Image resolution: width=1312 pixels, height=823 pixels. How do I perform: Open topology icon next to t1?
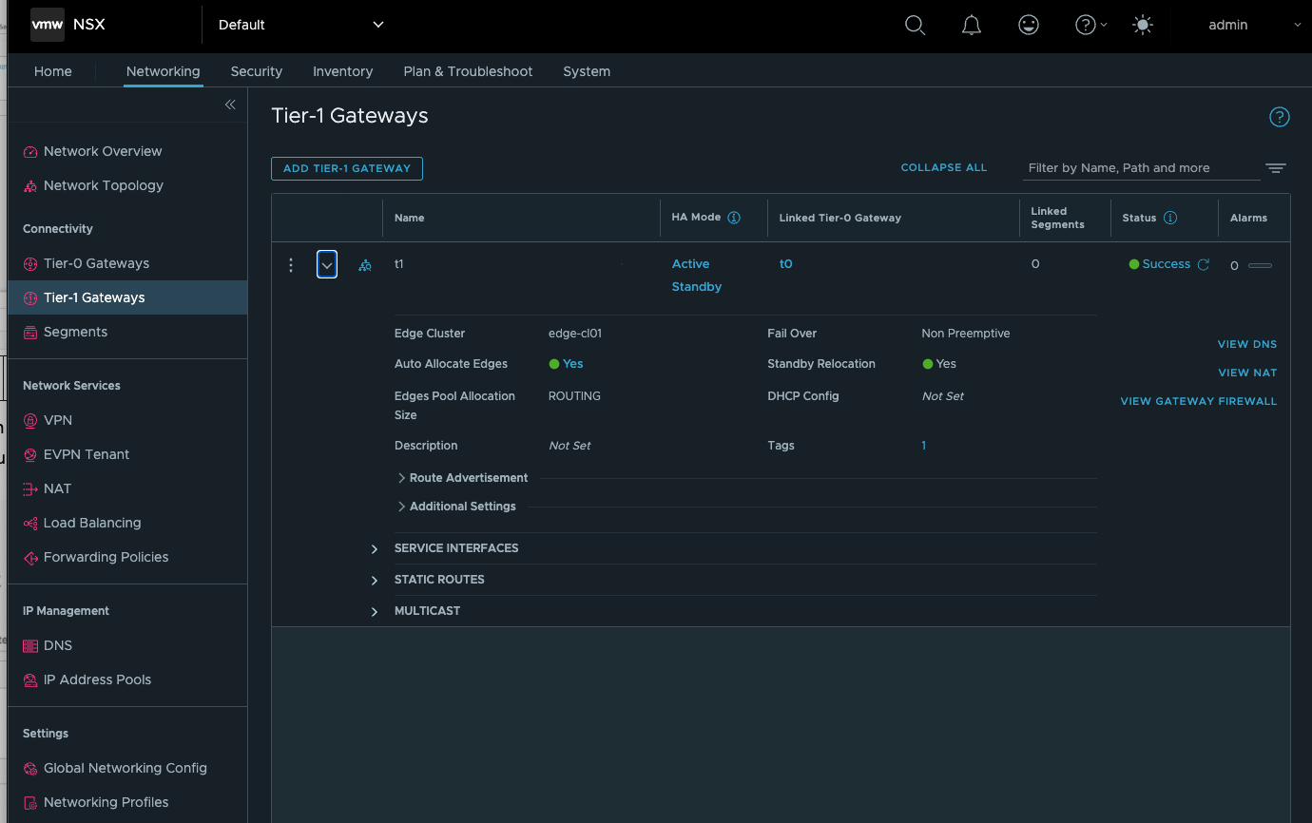[x=365, y=265]
